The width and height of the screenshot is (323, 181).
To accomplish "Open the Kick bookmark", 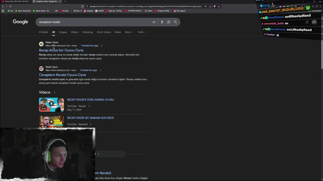I will [x=10, y=11].
